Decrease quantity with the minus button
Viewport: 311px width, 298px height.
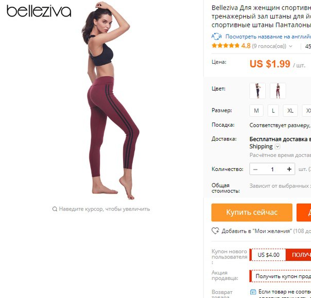tap(255, 169)
